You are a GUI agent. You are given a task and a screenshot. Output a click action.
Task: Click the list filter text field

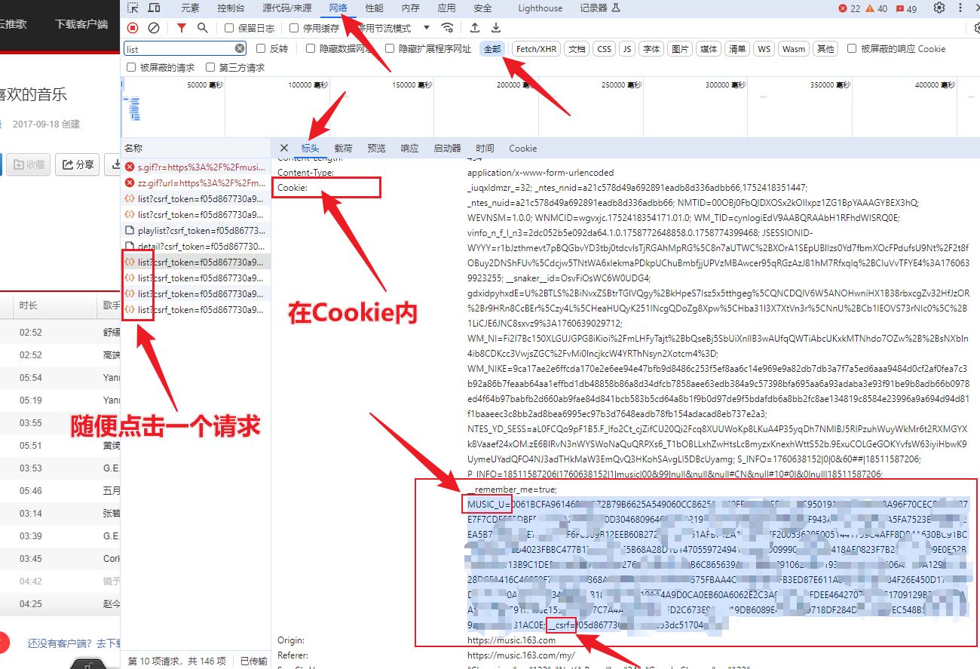[179, 49]
